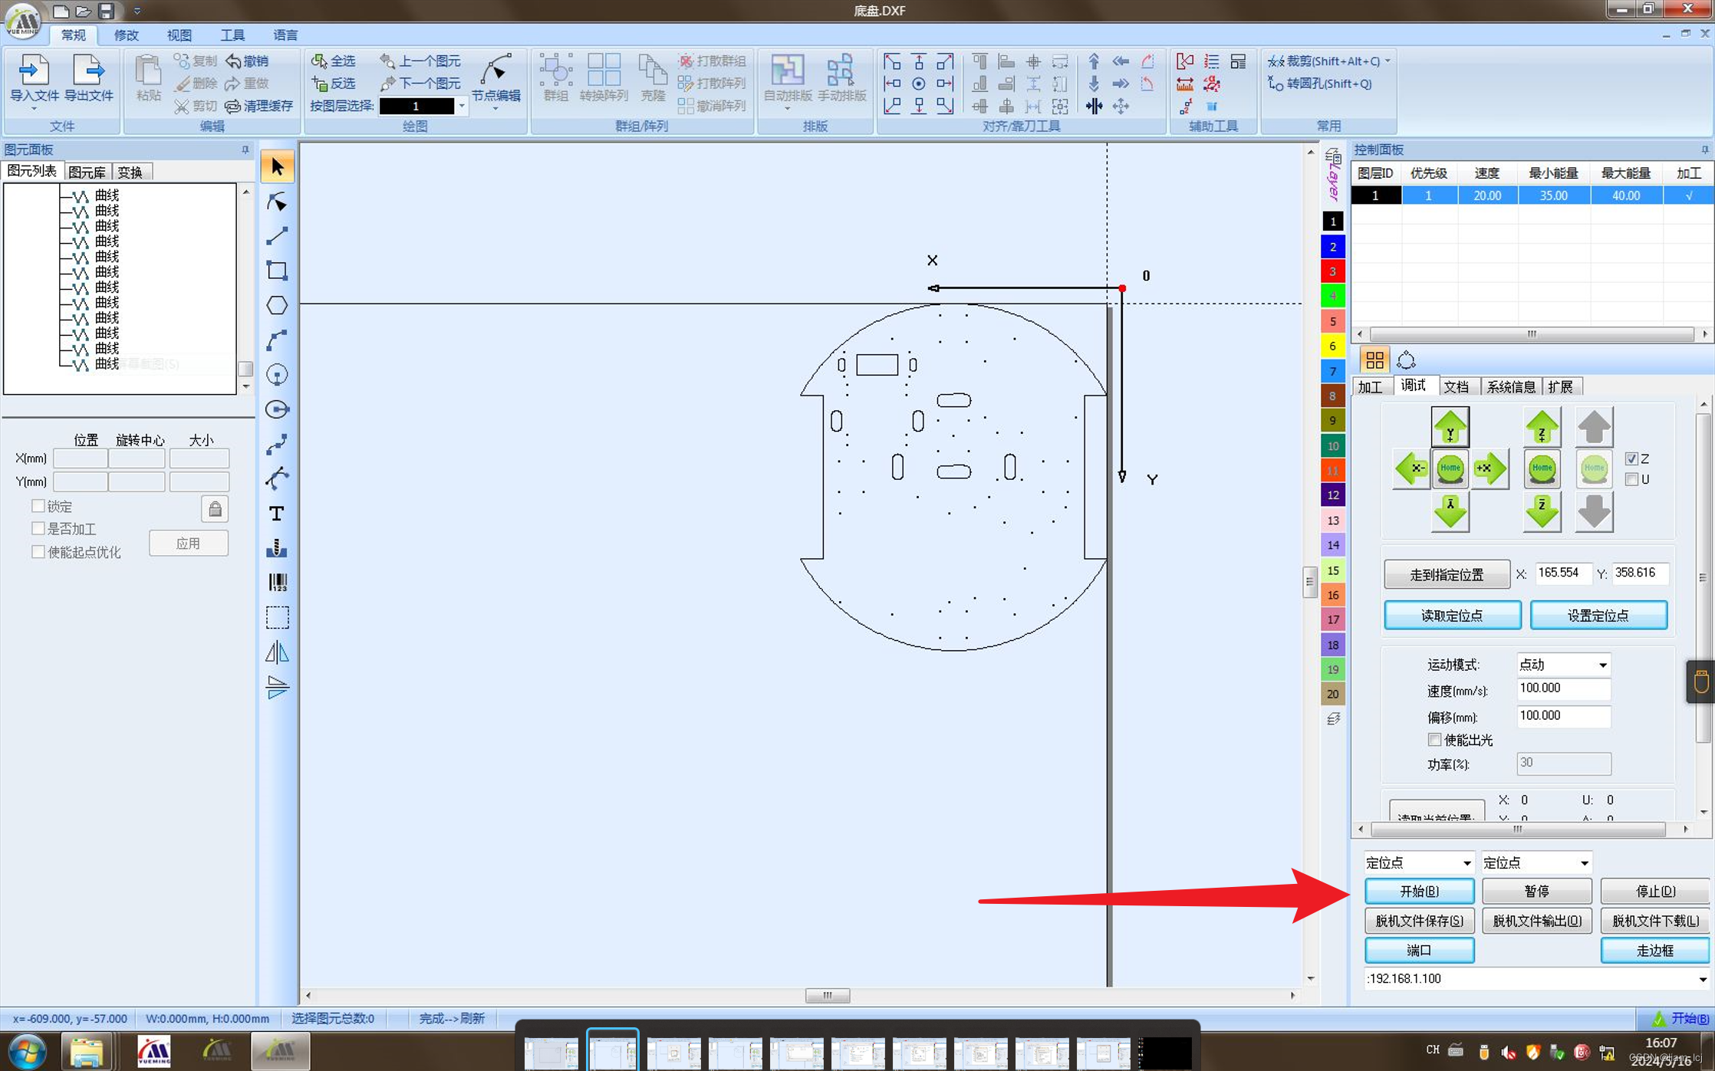Click the 暂停 pause button

(x=1536, y=891)
